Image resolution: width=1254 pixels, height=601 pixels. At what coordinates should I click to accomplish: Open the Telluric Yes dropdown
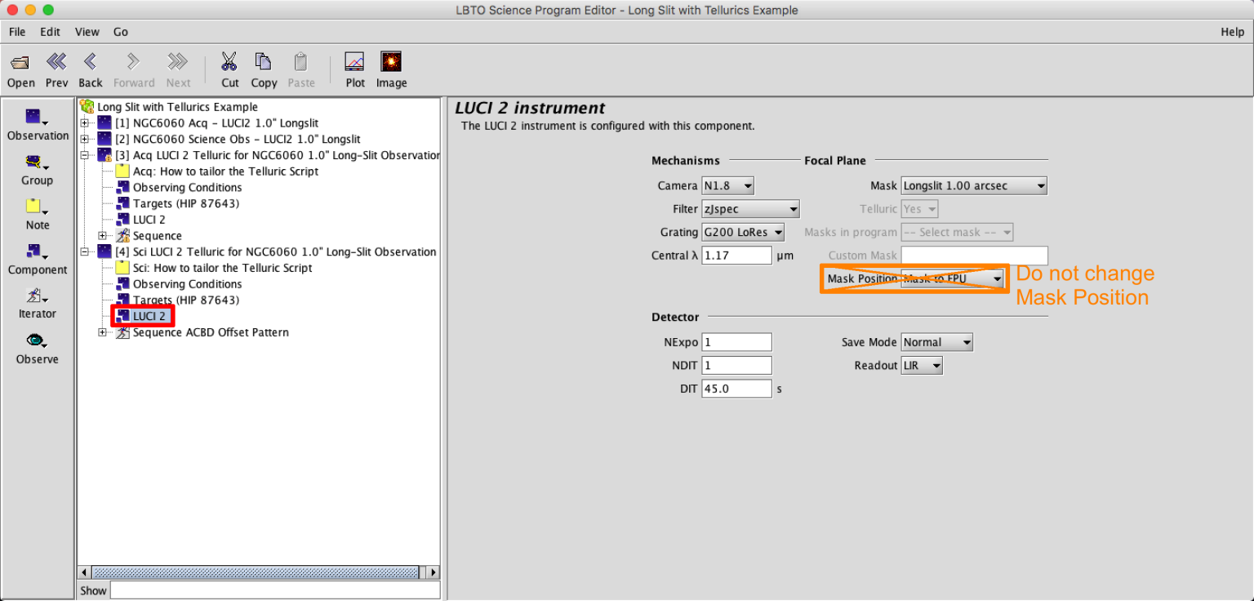(919, 209)
